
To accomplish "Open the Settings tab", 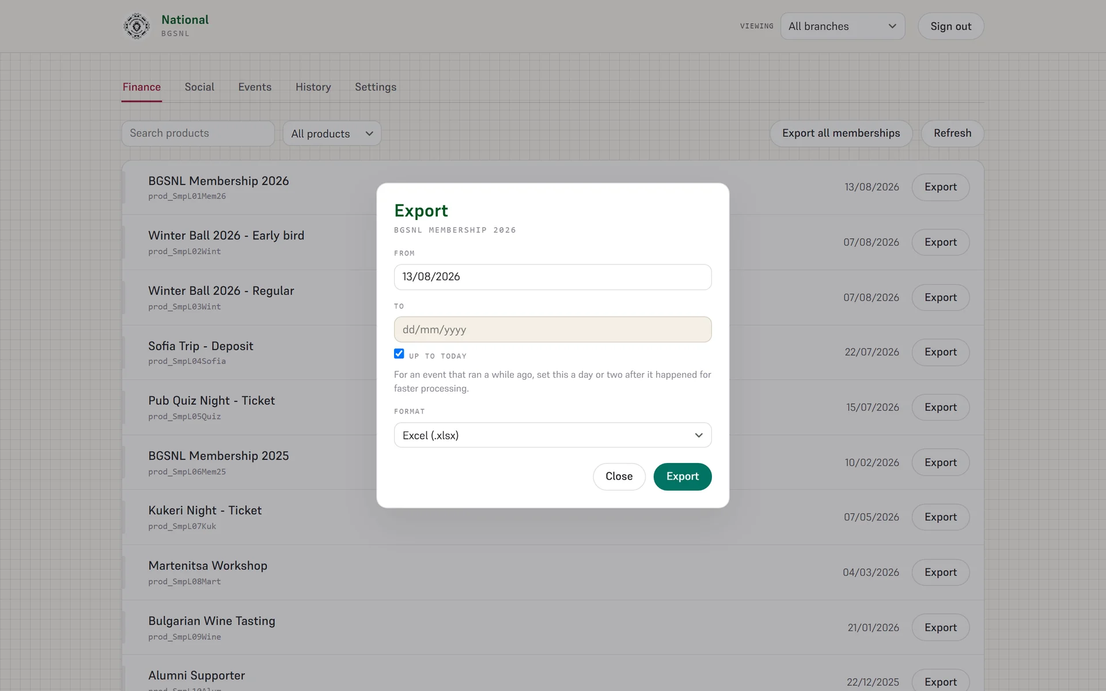I will coord(376,87).
